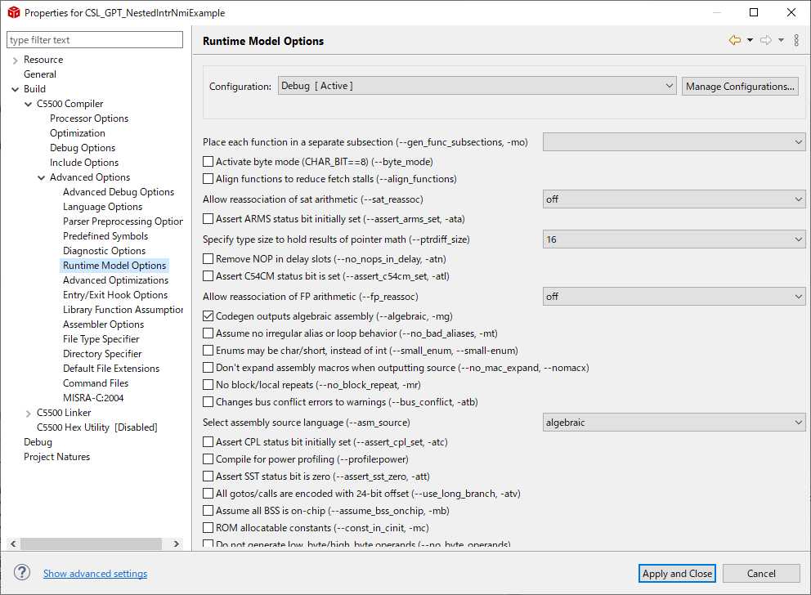This screenshot has width=811, height=595.
Task: Select MISRA-C:2004 in the tree
Action: coord(93,398)
